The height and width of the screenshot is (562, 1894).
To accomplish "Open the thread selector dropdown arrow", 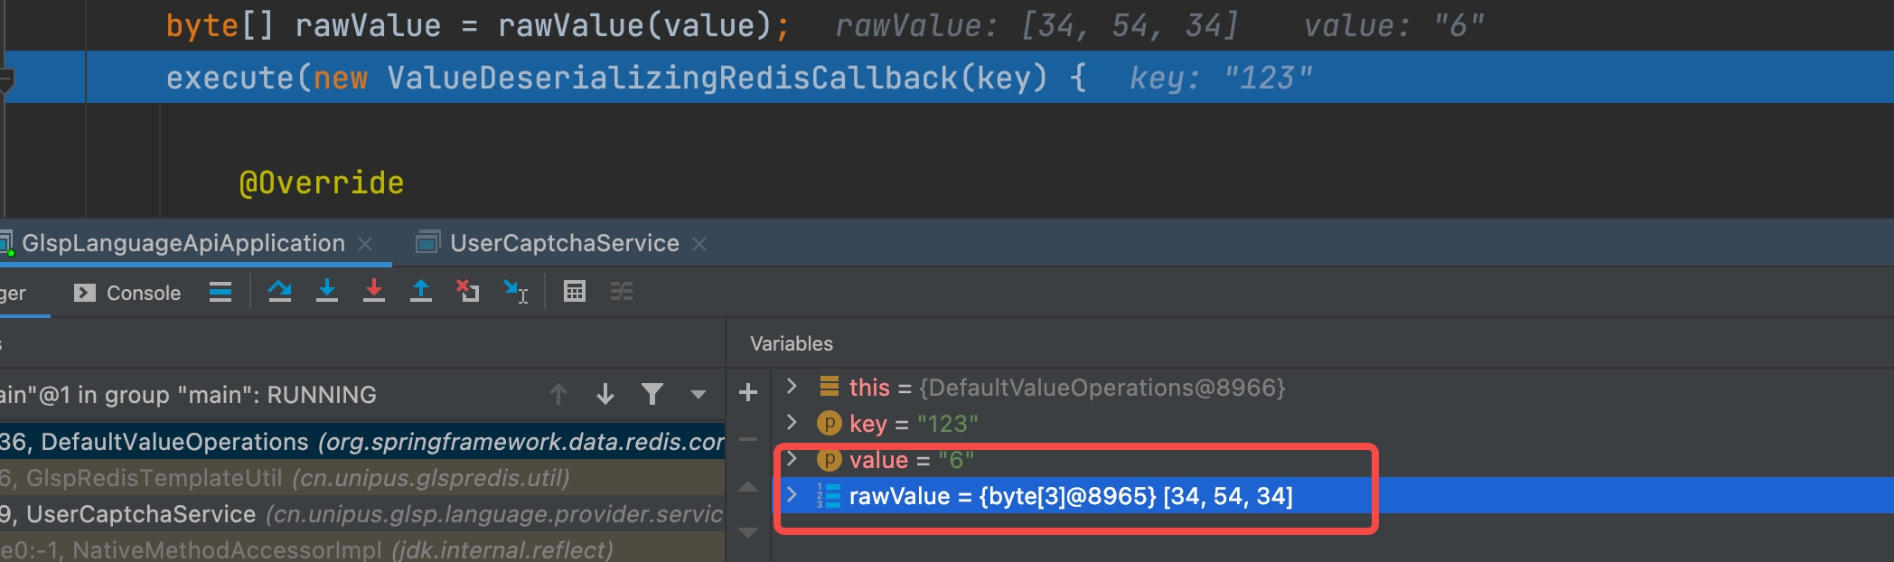I will click(698, 394).
